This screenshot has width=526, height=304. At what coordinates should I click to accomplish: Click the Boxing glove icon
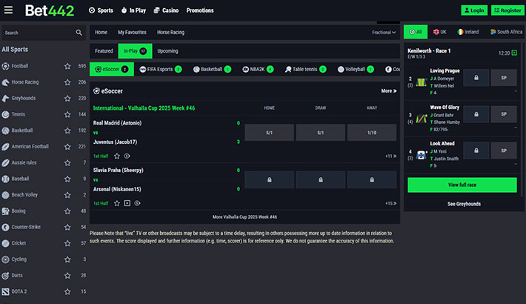pyautogui.click(x=5, y=211)
